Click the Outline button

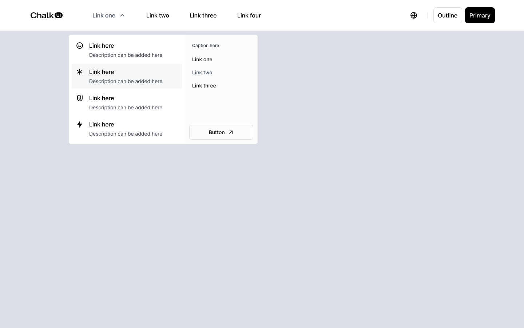click(x=448, y=15)
